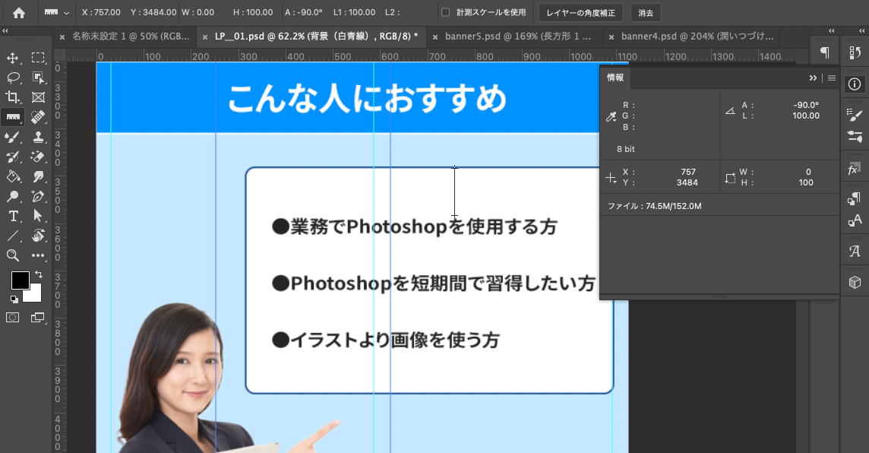Image resolution: width=869 pixels, height=453 pixels.
Task: Close the banner5.psd tab
Action: point(435,37)
